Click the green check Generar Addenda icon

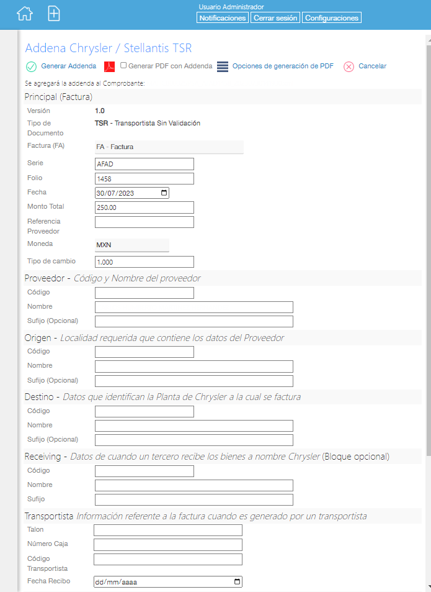pos(31,67)
